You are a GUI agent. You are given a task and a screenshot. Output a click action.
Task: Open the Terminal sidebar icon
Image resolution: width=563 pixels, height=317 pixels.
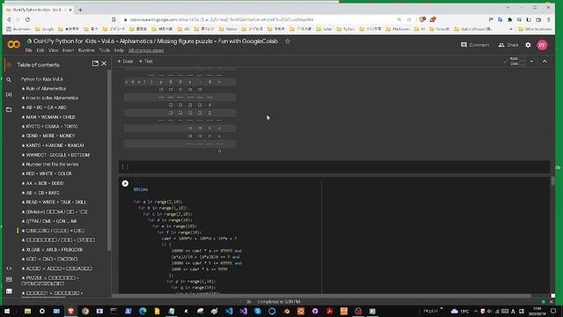9,291
